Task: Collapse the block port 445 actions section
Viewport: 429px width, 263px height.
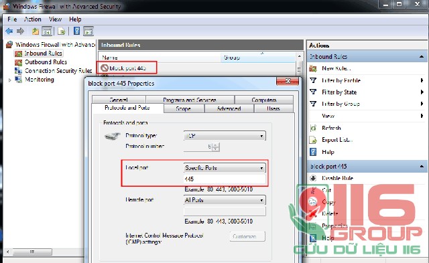Action: (x=422, y=167)
